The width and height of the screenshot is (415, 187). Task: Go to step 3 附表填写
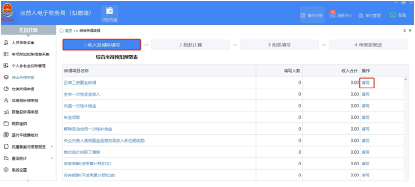pos(279,45)
